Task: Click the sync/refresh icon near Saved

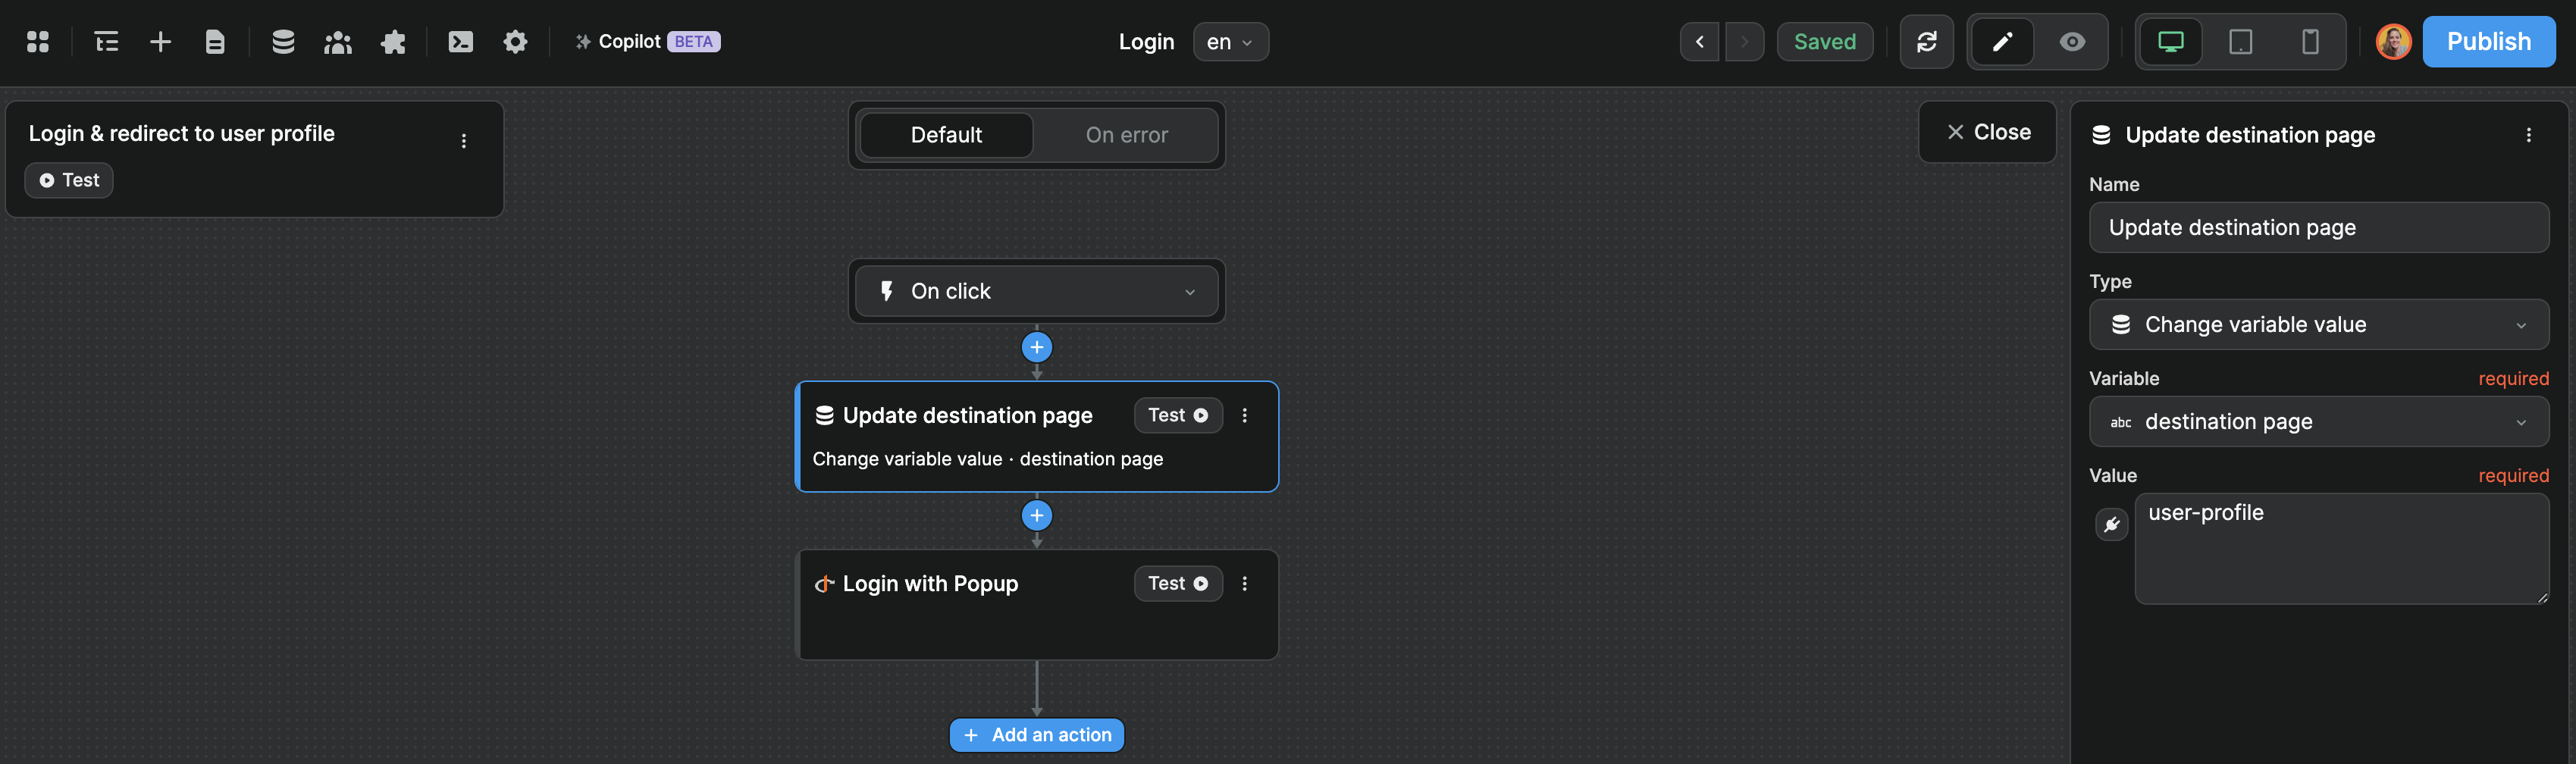Action: coord(1927,41)
